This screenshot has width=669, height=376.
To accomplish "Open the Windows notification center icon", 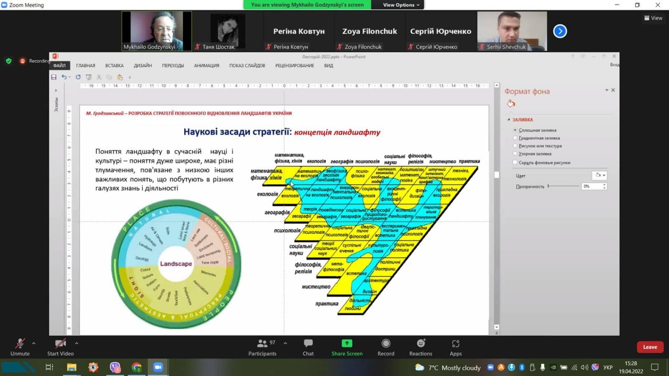I will 655,367.
